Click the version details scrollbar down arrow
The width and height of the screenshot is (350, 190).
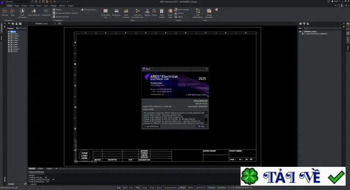pos(206,122)
